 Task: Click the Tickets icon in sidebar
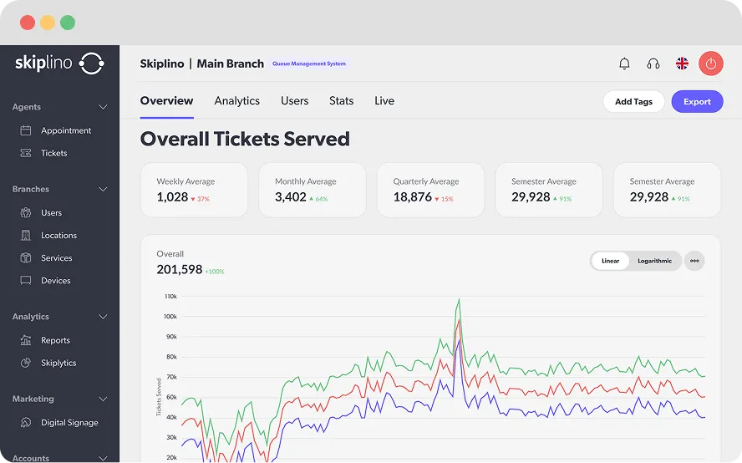26,153
